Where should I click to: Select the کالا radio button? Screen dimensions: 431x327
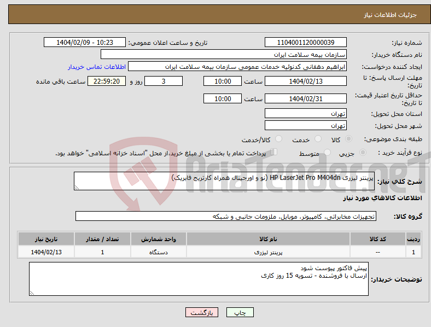348,139
